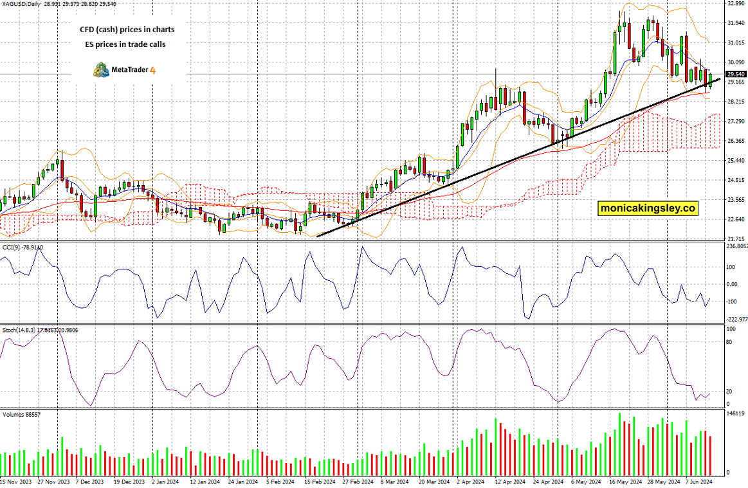This screenshot has height=488, width=748.
Task: Click the Volumes 88557 panel label
Action: click(x=21, y=415)
